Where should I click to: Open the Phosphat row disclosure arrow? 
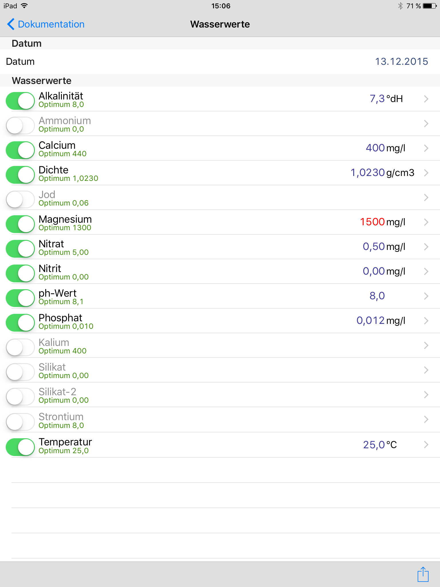[426, 321]
